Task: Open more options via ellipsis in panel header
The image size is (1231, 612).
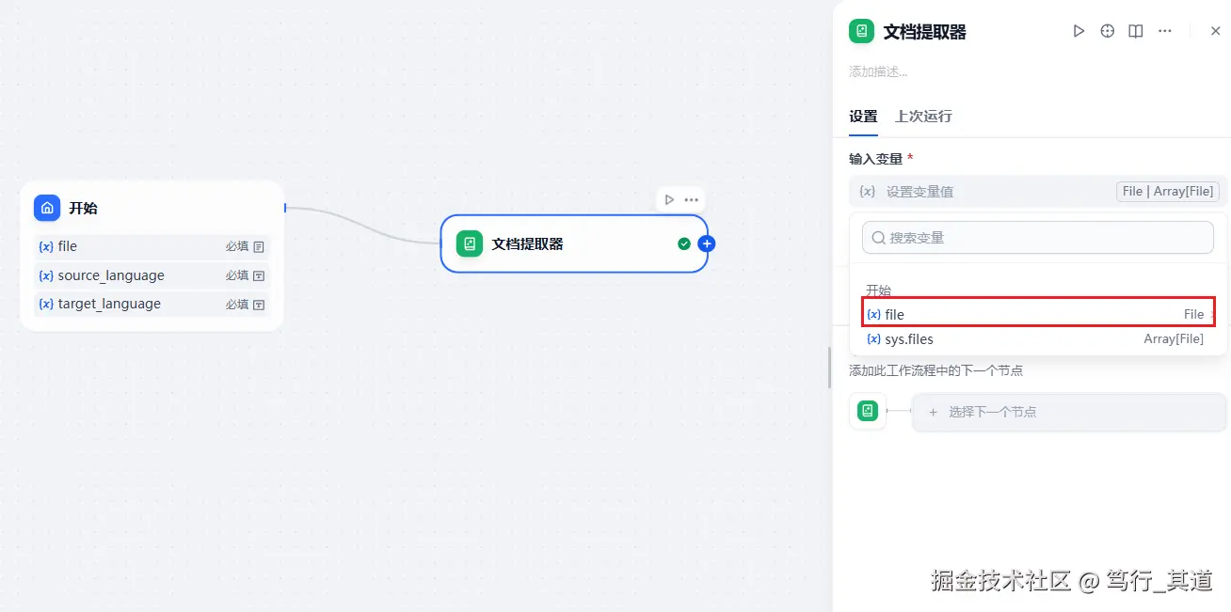Action: tap(1164, 30)
